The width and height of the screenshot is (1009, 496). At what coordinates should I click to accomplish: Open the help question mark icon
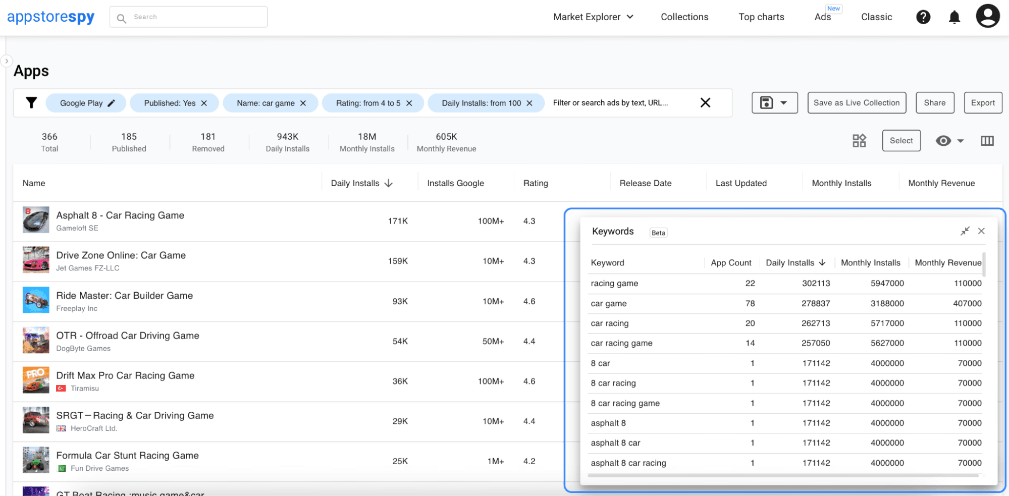[x=923, y=17]
